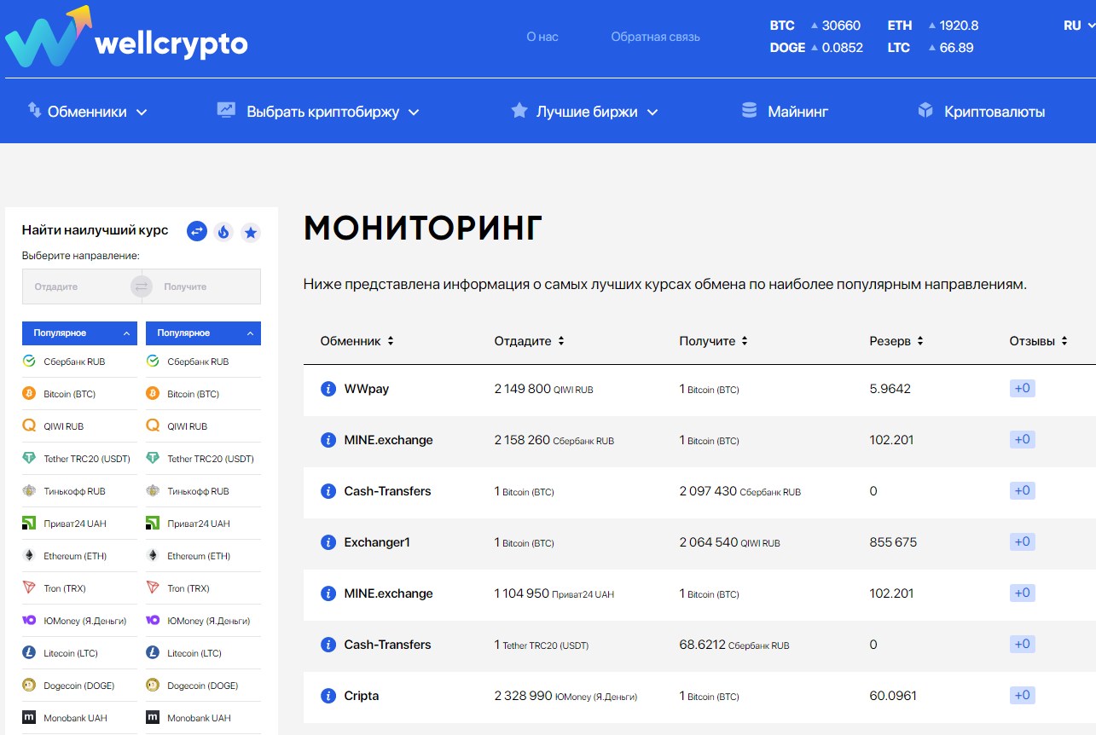This screenshot has width=1096, height=735.
Task: Select ЮMoney in give column
Action: point(79,621)
